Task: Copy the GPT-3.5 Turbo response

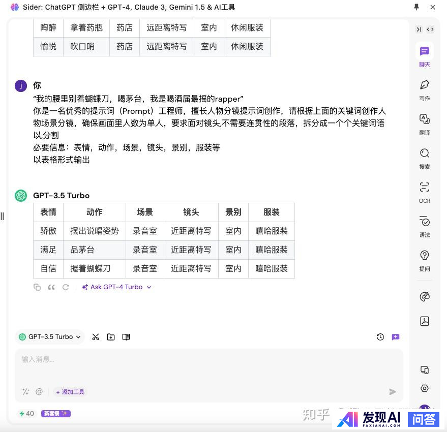Action: pos(37,287)
